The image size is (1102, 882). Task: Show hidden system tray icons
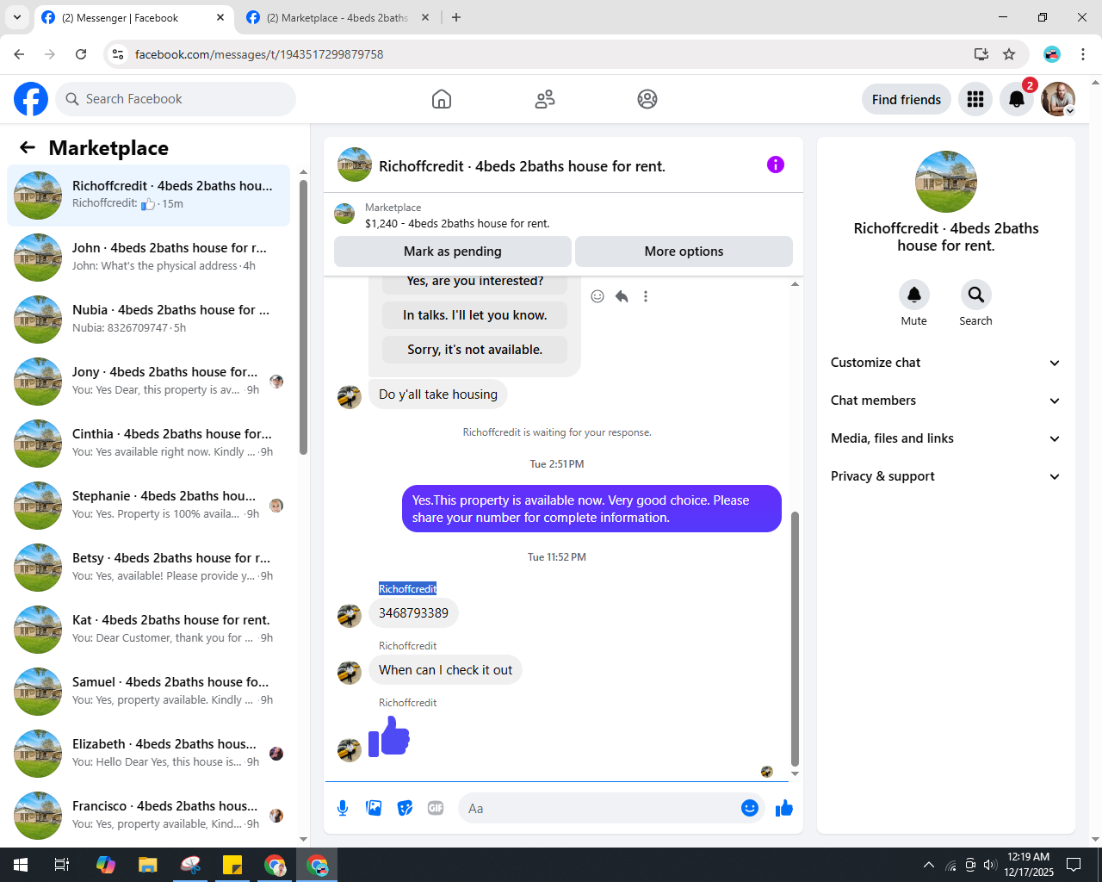click(x=928, y=865)
